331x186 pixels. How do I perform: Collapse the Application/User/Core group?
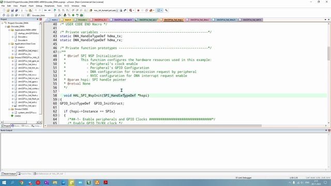(x=9, y=43)
